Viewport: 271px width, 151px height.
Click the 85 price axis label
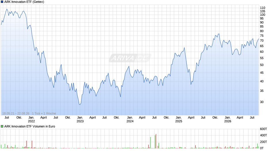pyautogui.click(x=262, y=26)
